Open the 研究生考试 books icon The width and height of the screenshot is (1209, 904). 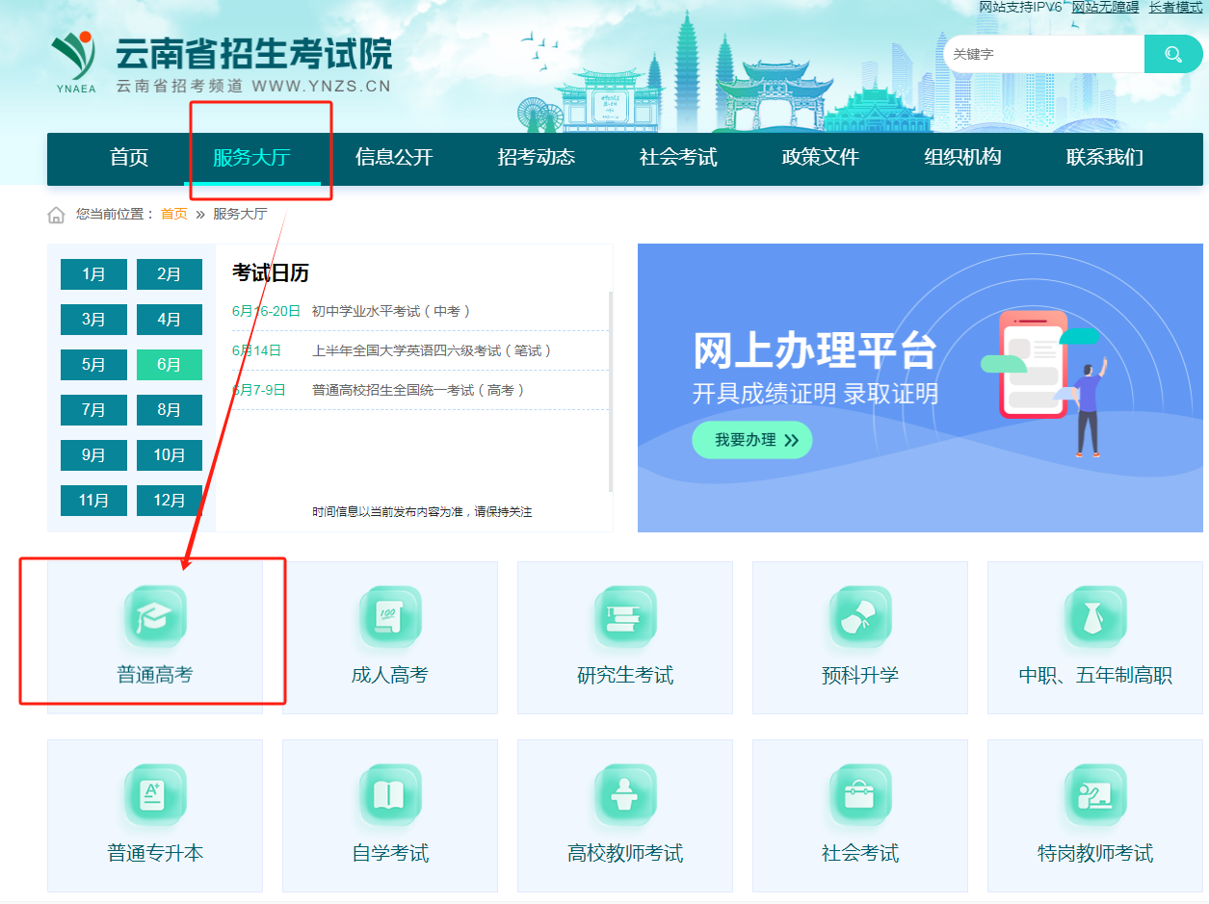coord(625,617)
